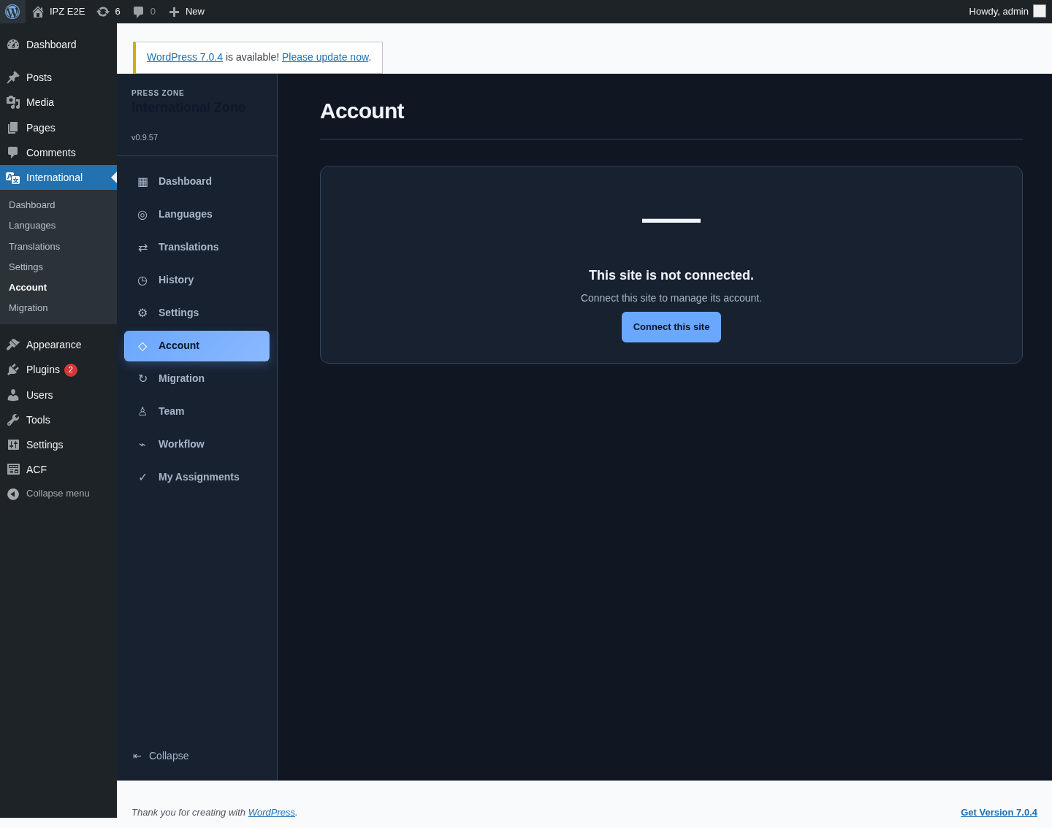The height and width of the screenshot is (828, 1052).
Task: Click the History clock icon
Action: (142, 280)
